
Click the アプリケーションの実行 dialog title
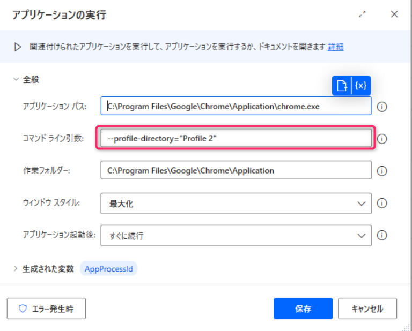60,14
